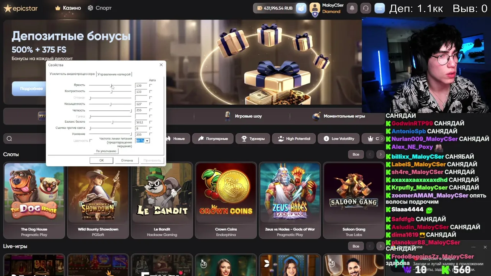Click the Контрастность value field

click(x=141, y=92)
